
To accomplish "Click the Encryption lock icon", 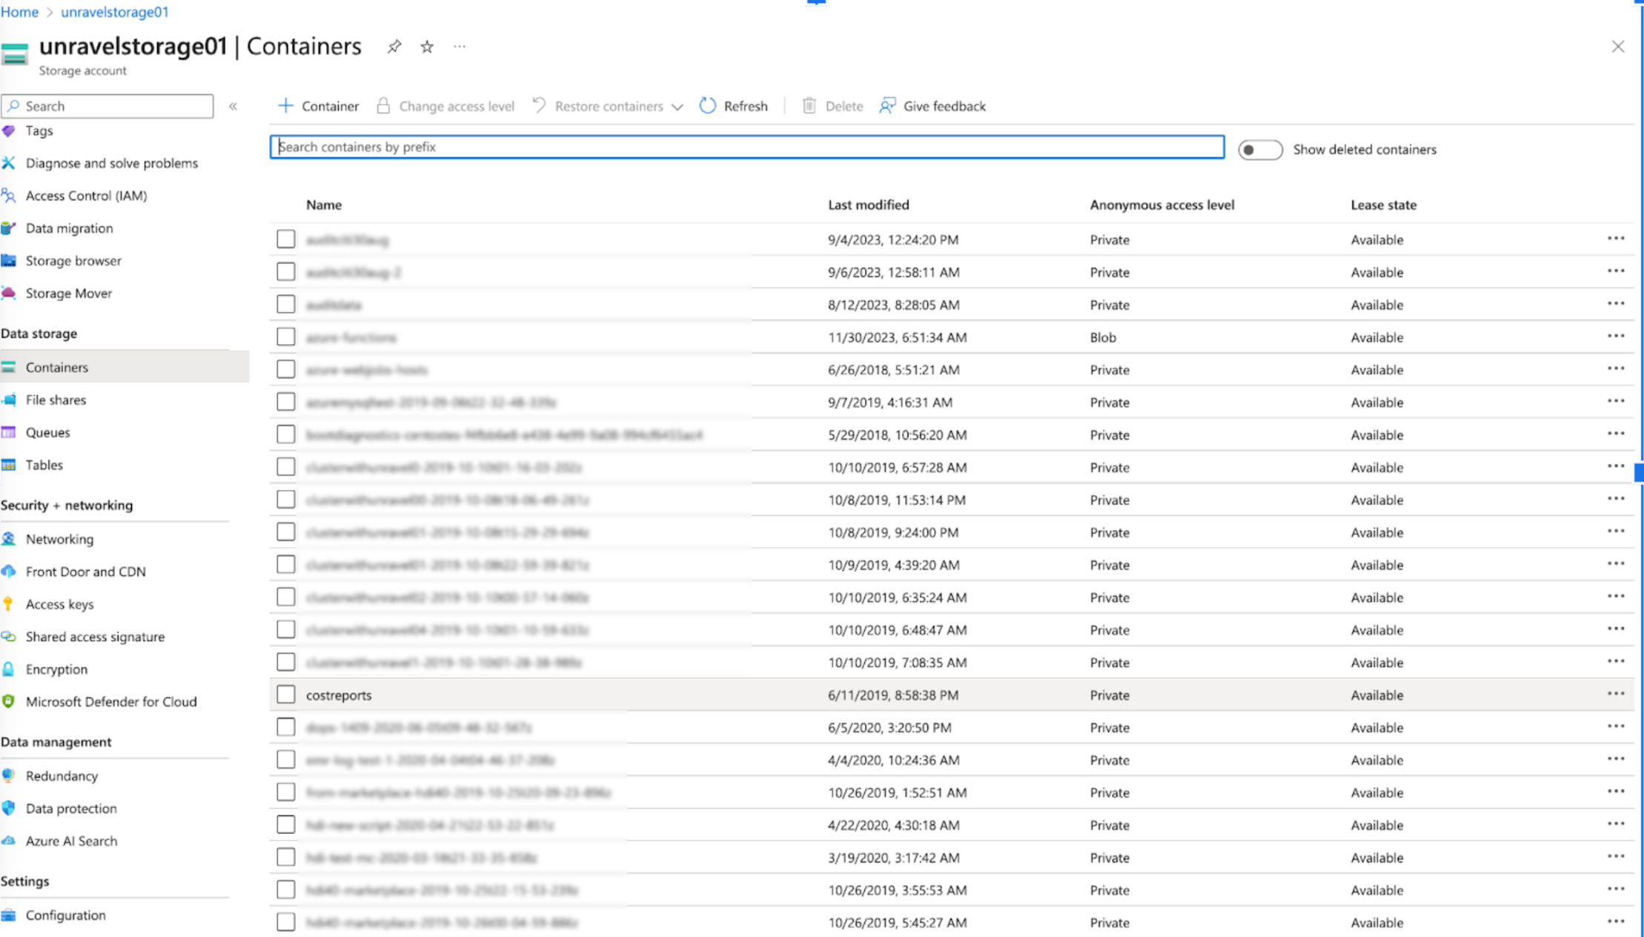I will click(x=9, y=669).
